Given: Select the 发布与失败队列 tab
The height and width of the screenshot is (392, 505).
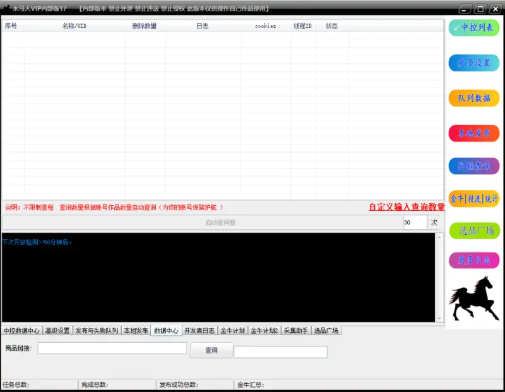Looking at the screenshot, I should (96, 331).
